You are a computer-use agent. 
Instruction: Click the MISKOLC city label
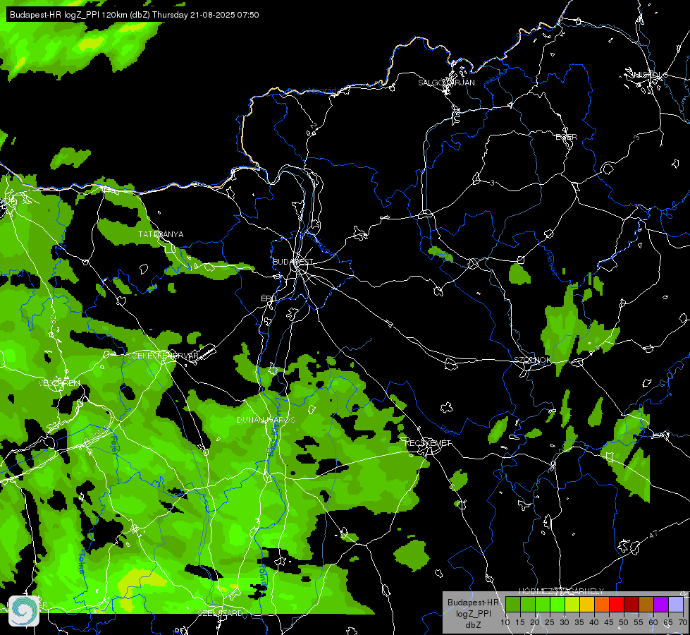[649, 75]
